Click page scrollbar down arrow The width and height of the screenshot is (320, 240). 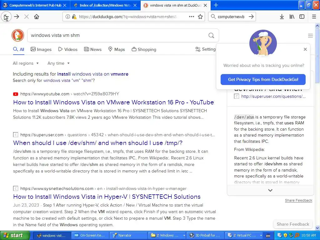[x=317, y=228]
